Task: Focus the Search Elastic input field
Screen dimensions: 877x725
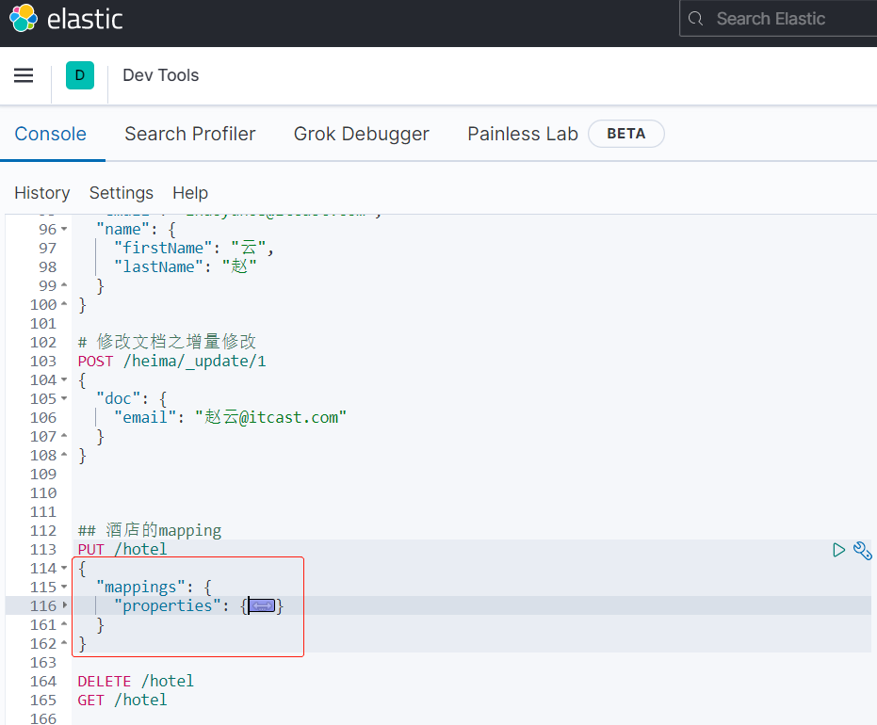Action: click(787, 19)
